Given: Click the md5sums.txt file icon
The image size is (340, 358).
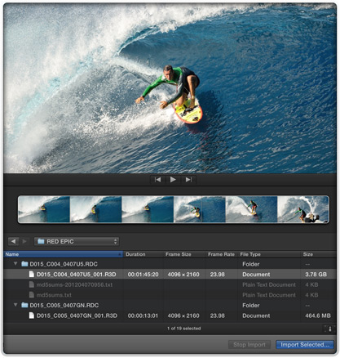Looking at the screenshot, I should (x=32, y=295).
